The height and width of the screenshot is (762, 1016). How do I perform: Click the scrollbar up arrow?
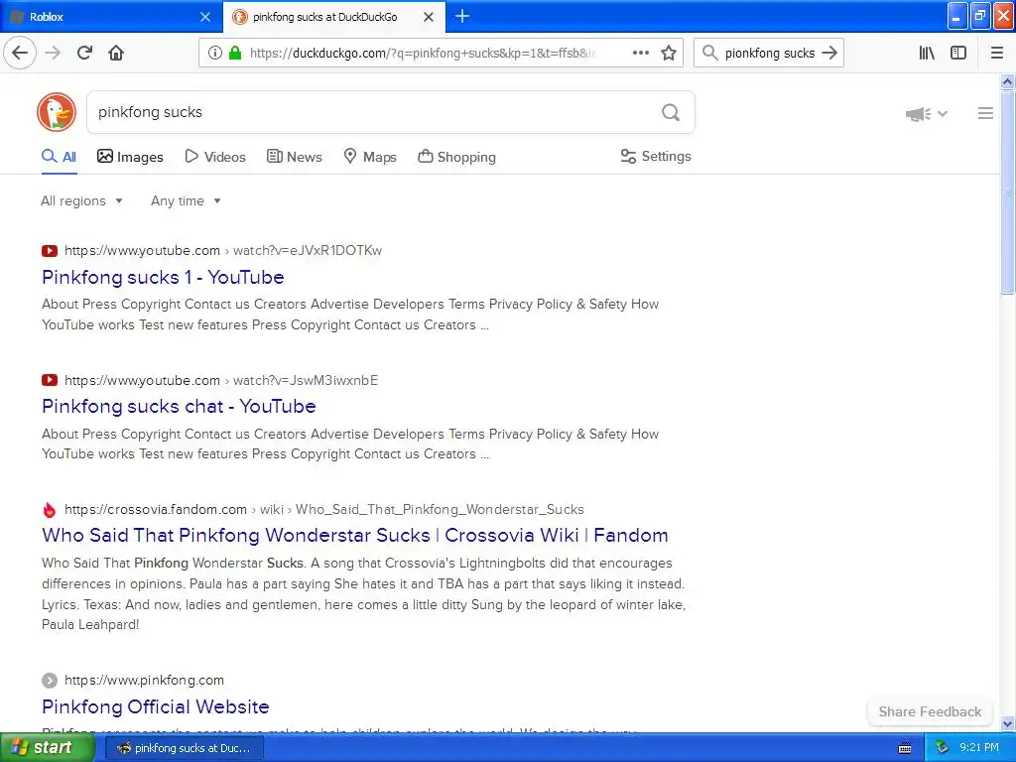1007,81
